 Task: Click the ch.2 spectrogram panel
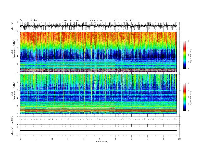click(98, 94)
